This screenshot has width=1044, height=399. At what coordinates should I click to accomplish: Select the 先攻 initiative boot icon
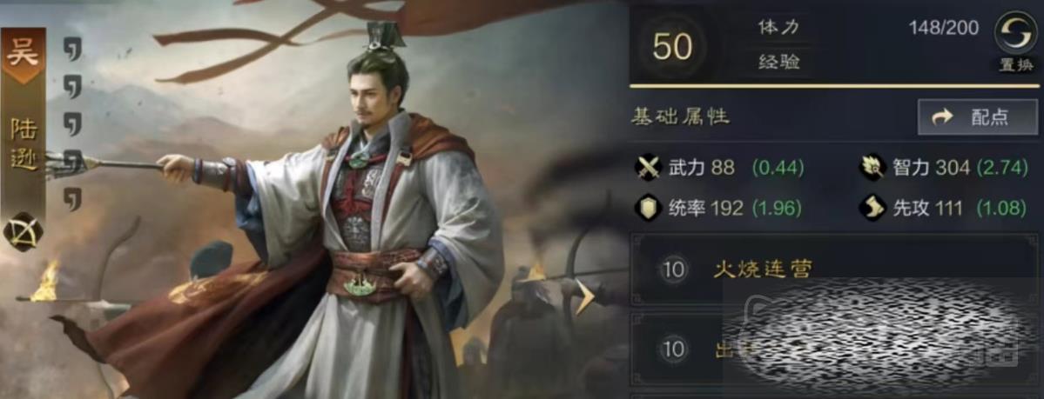pos(872,208)
